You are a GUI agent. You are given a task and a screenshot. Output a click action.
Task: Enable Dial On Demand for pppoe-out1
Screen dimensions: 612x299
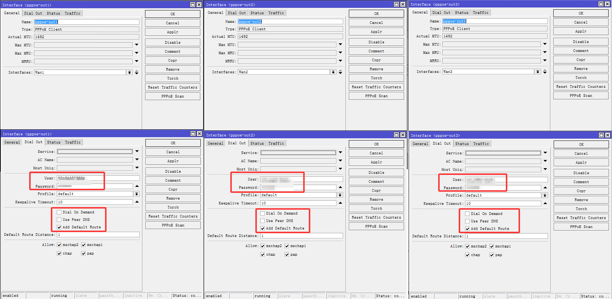(59, 212)
